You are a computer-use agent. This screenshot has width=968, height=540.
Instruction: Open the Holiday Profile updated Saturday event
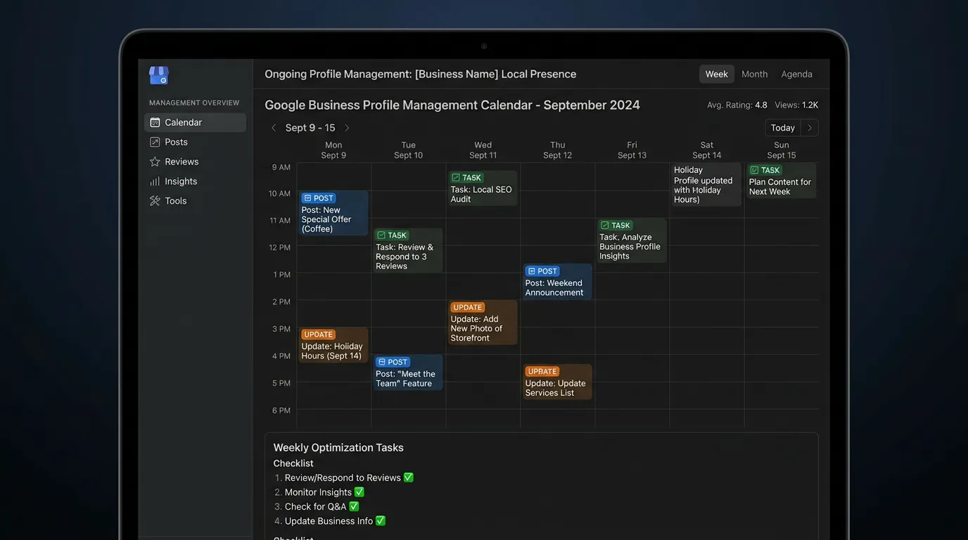click(706, 184)
